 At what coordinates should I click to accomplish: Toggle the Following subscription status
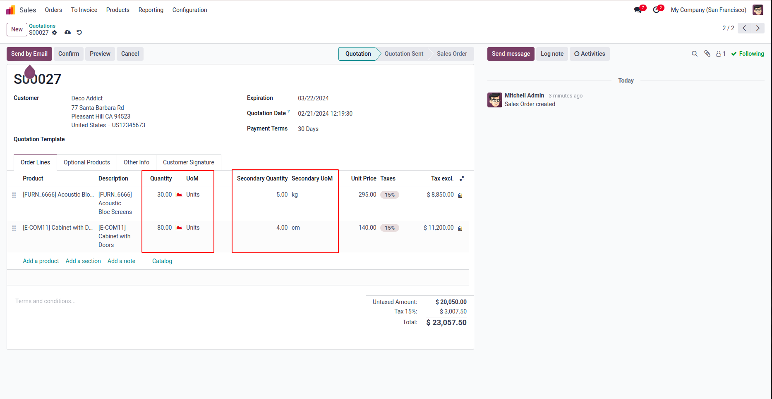(748, 54)
